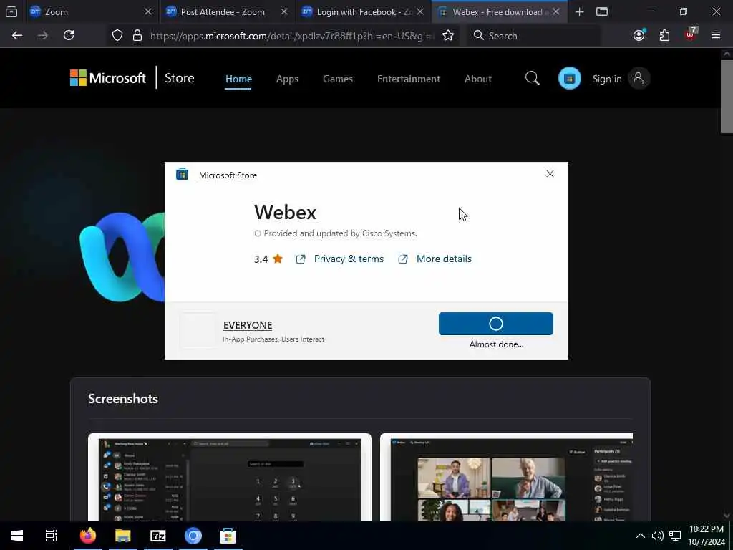Open the Entertainment nav item
Image resolution: width=733 pixels, height=550 pixels.
(x=409, y=79)
